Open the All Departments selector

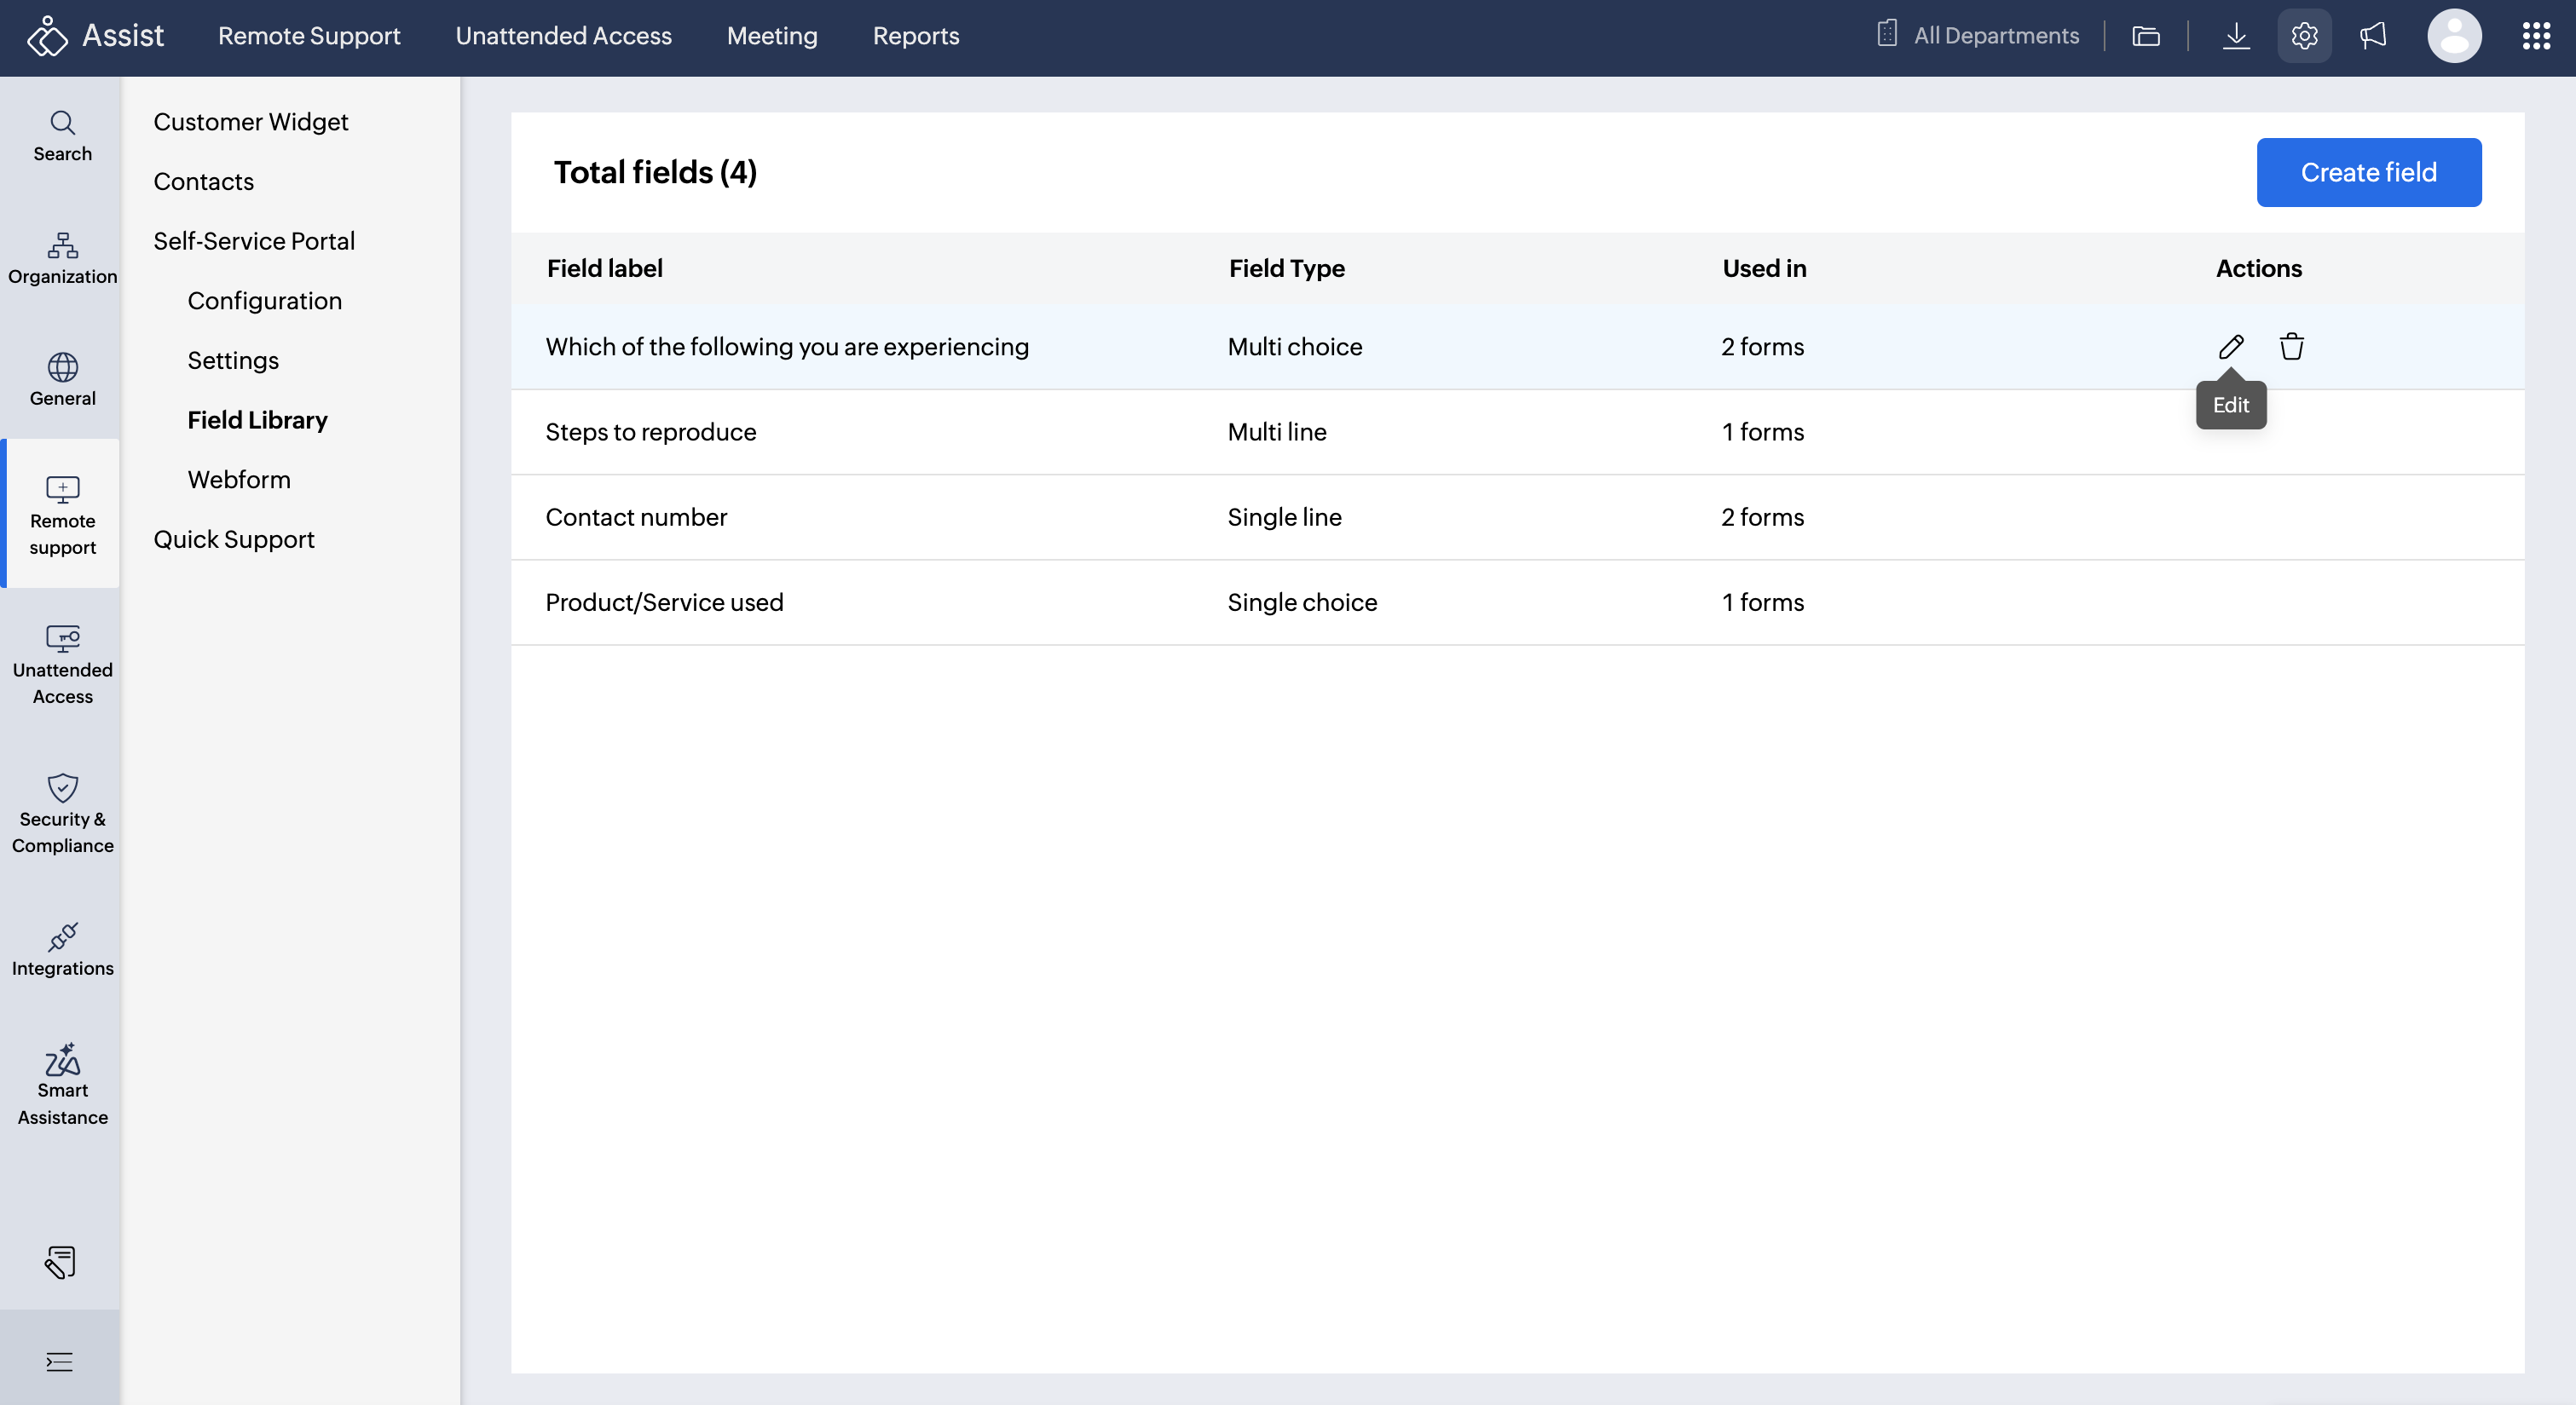[1979, 36]
